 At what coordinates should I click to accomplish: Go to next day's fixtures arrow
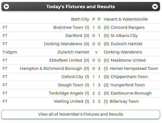click(x=155, y=7)
